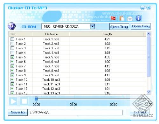Viewport: 159px width, 124px height.
Task: Sort by the No. column header
Action: pyautogui.click(x=20, y=34)
